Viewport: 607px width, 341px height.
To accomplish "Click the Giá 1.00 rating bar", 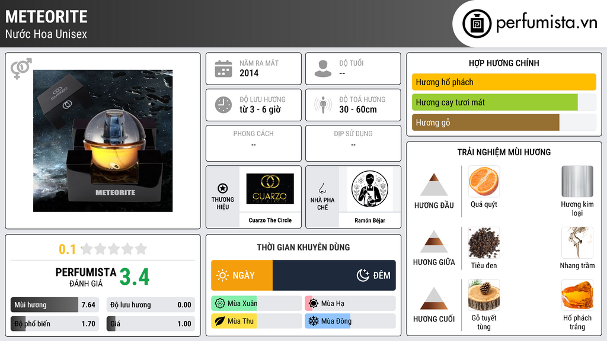I will click(x=151, y=324).
